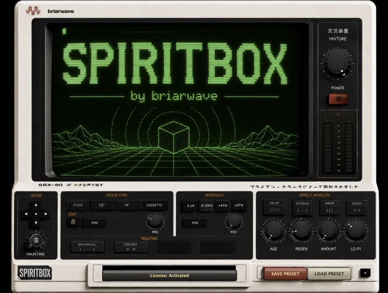This screenshot has width=388, height=293.
Task: Click the SBX-80 model label
Action: 51,185
